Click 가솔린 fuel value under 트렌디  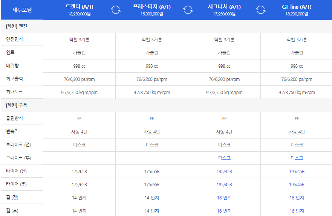pos(79,53)
